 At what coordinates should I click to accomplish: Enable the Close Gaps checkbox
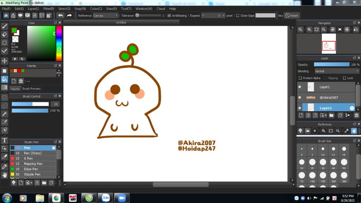pos(238,16)
